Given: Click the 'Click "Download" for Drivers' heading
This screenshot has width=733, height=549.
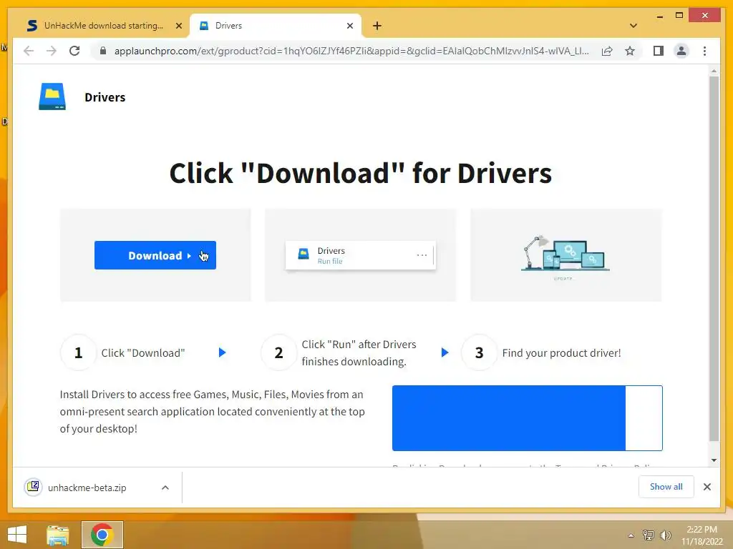Looking at the screenshot, I should 361,173.
